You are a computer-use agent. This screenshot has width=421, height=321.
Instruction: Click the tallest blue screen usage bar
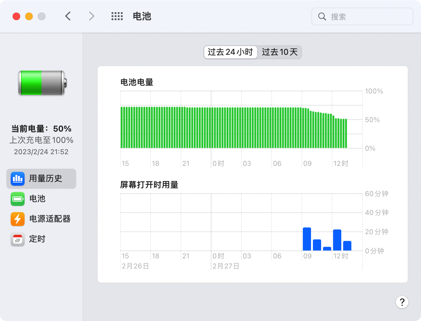[307, 239]
